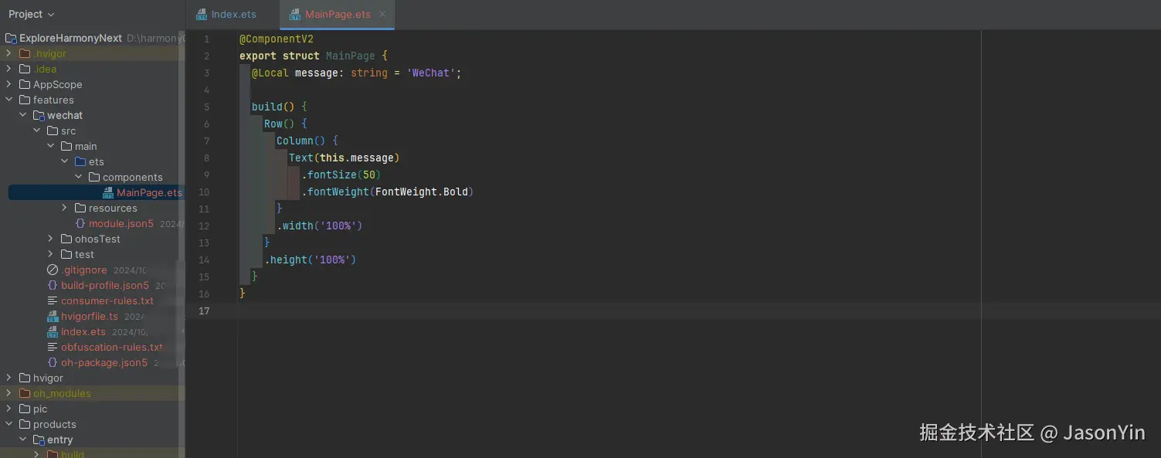This screenshot has width=1161, height=458.
Task: Collapse the components folder
Action: 78,177
